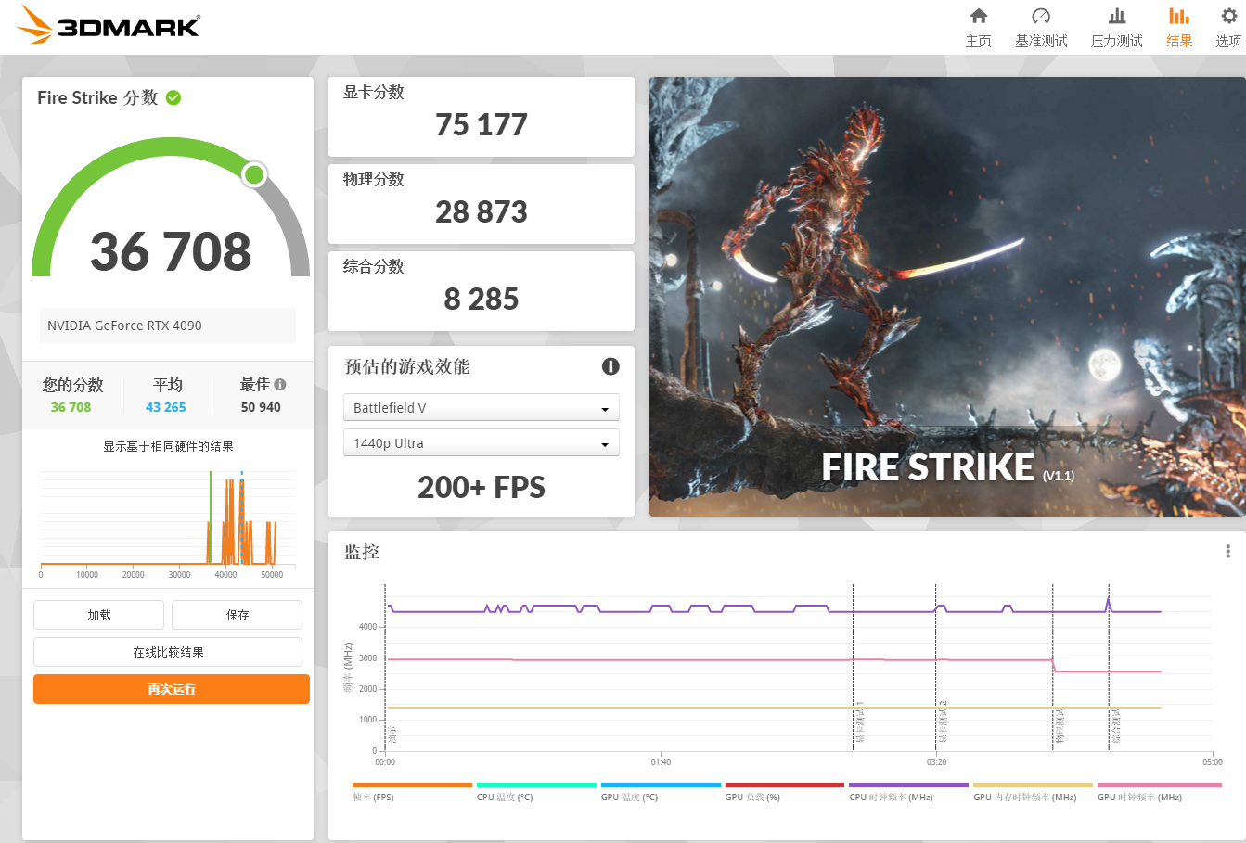Click the 选项 tab label

coord(1229,41)
